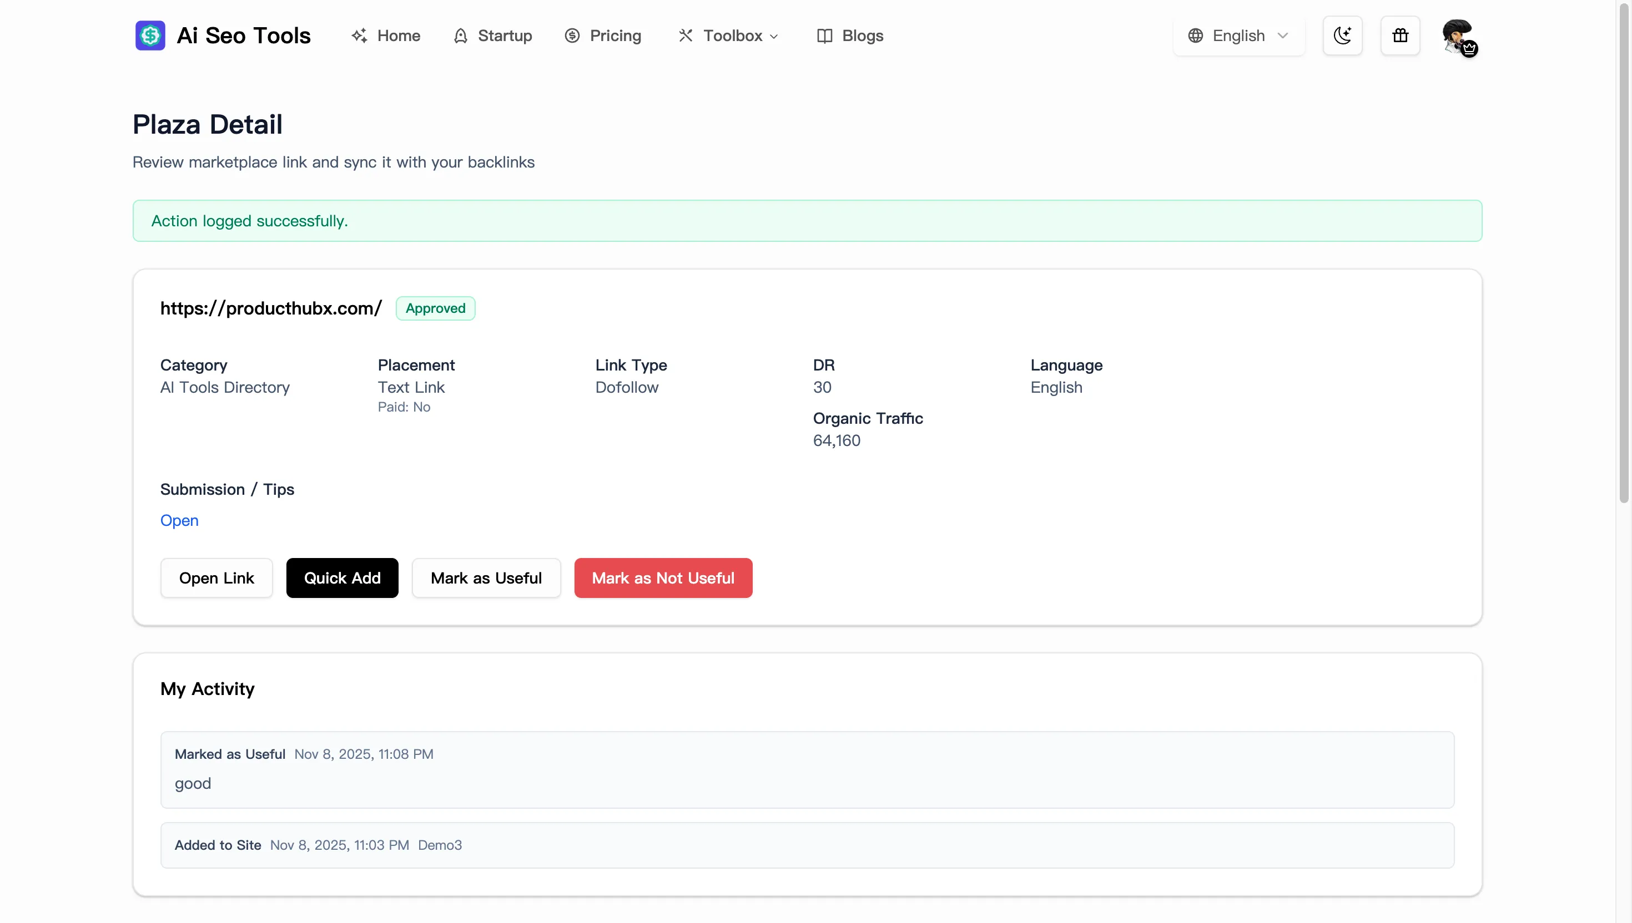Click the Startup rocket icon
The width and height of the screenshot is (1632, 923).
[461, 35]
